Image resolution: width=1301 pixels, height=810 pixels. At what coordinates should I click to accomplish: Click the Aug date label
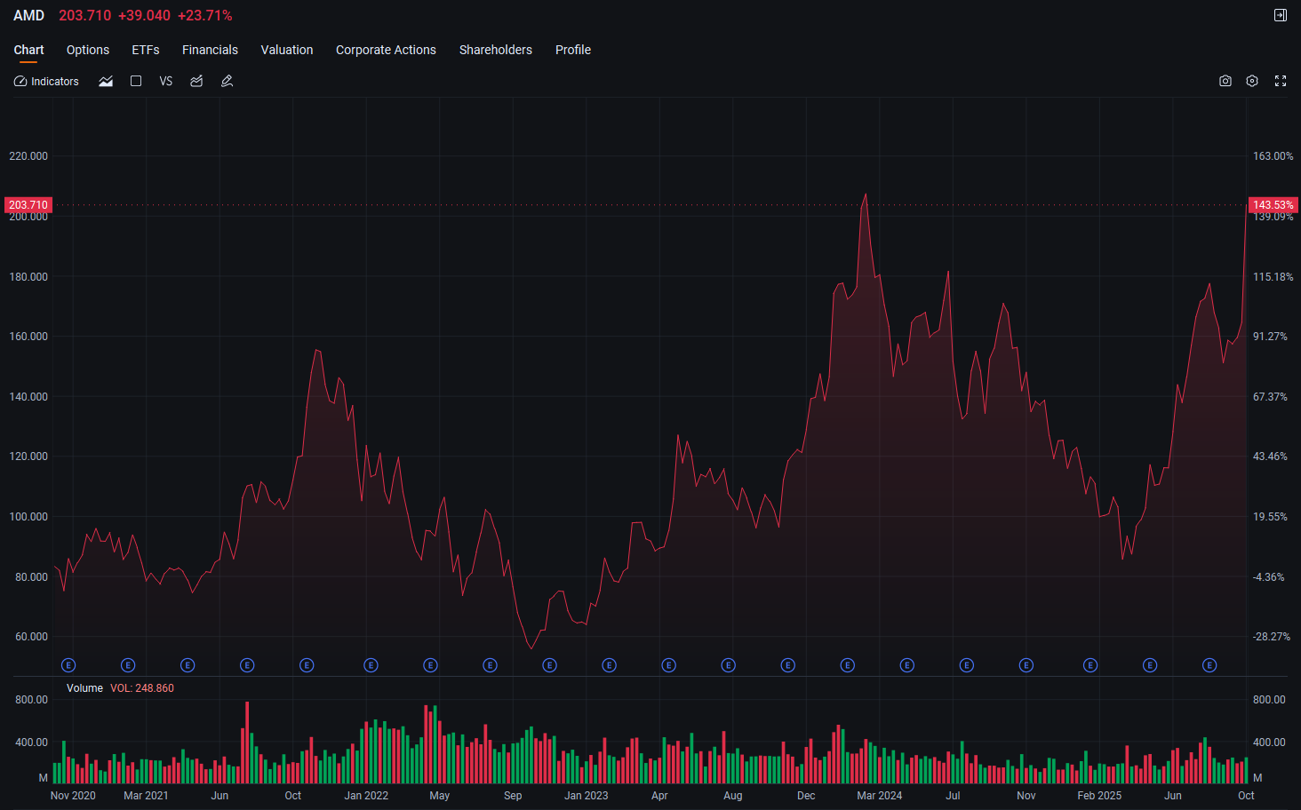(x=733, y=796)
